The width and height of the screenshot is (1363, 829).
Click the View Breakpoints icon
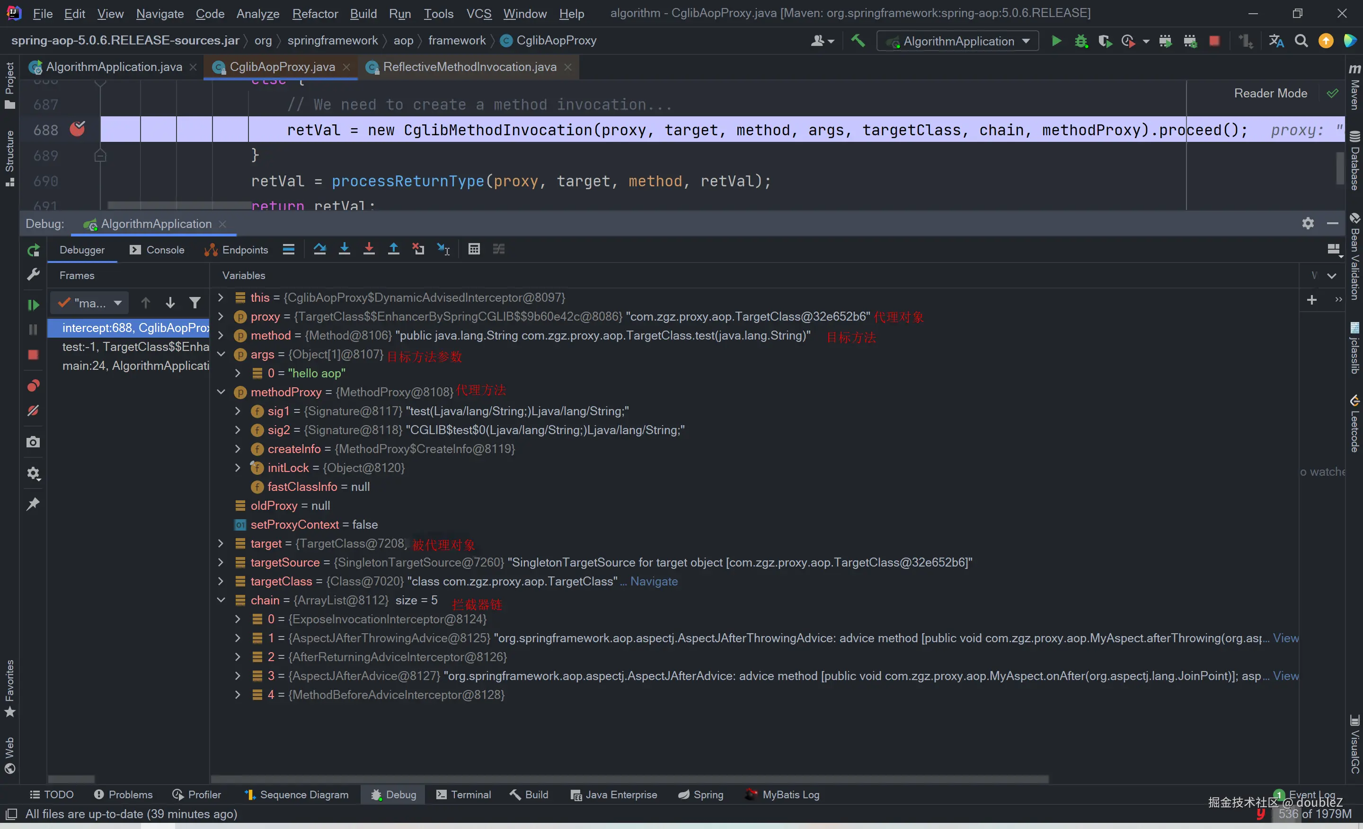click(x=33, y=385)
